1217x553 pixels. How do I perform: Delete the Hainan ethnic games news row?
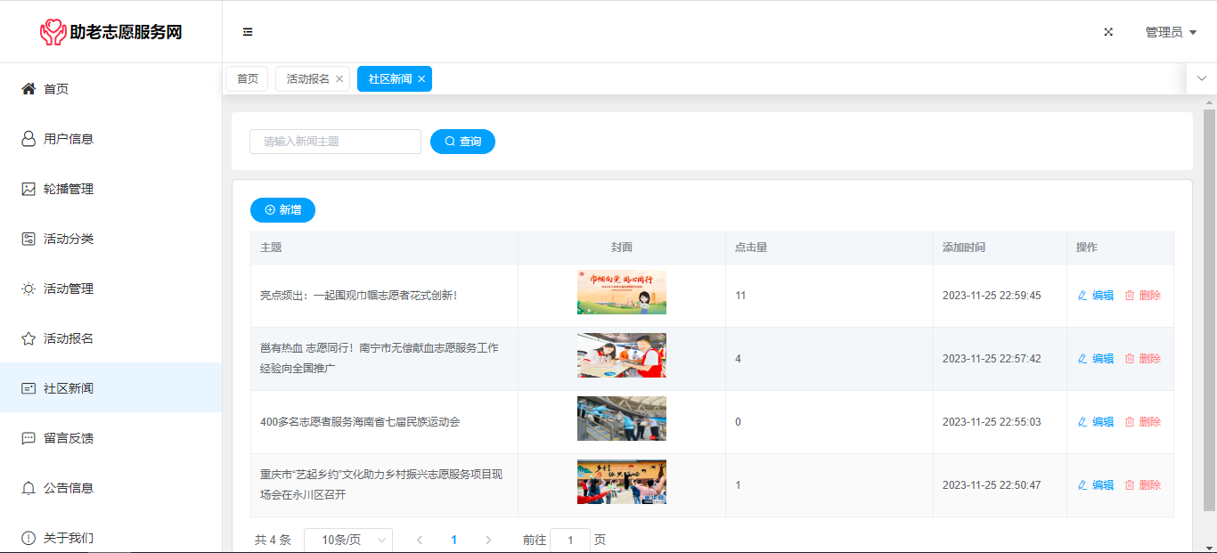[1143, 422]
